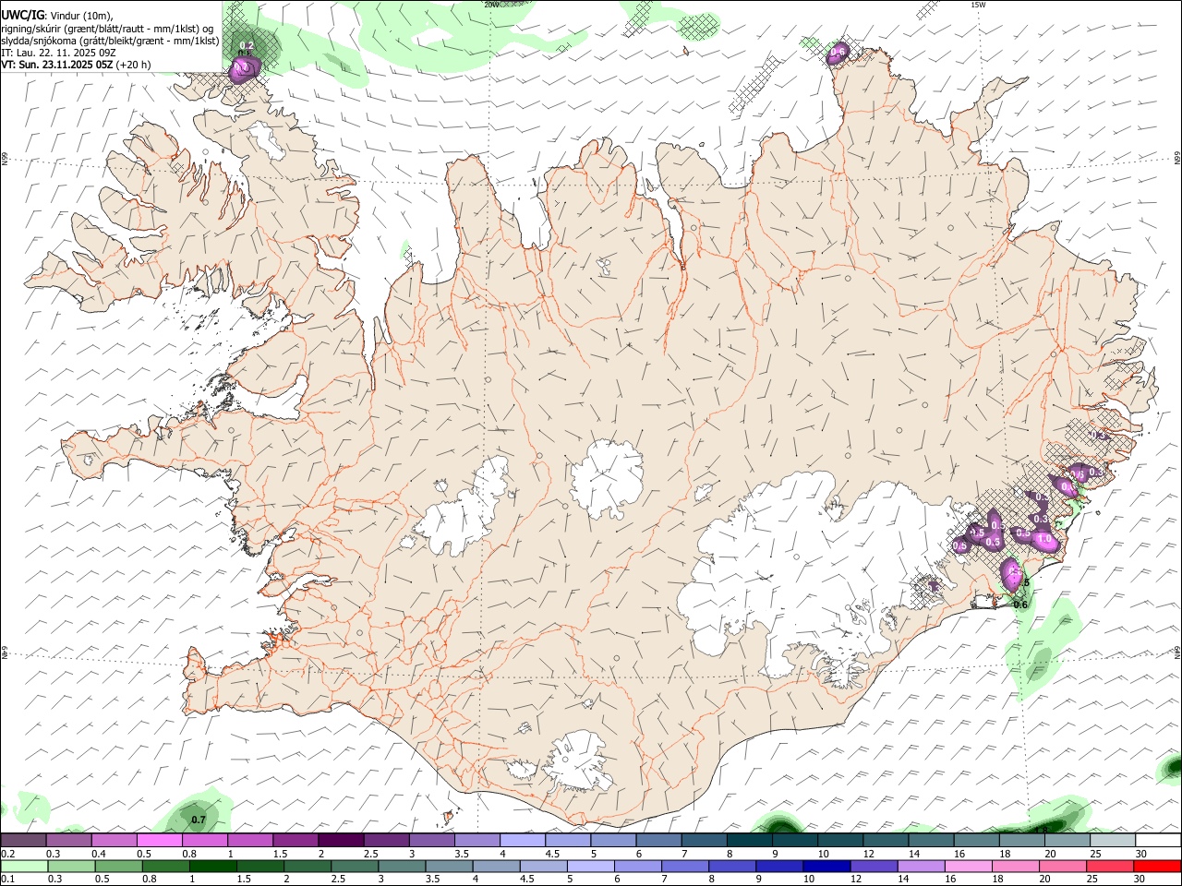Select the top legend swatch between 25 and 30
Screen dimensions: 1182x886
[x=1112, y=840]
